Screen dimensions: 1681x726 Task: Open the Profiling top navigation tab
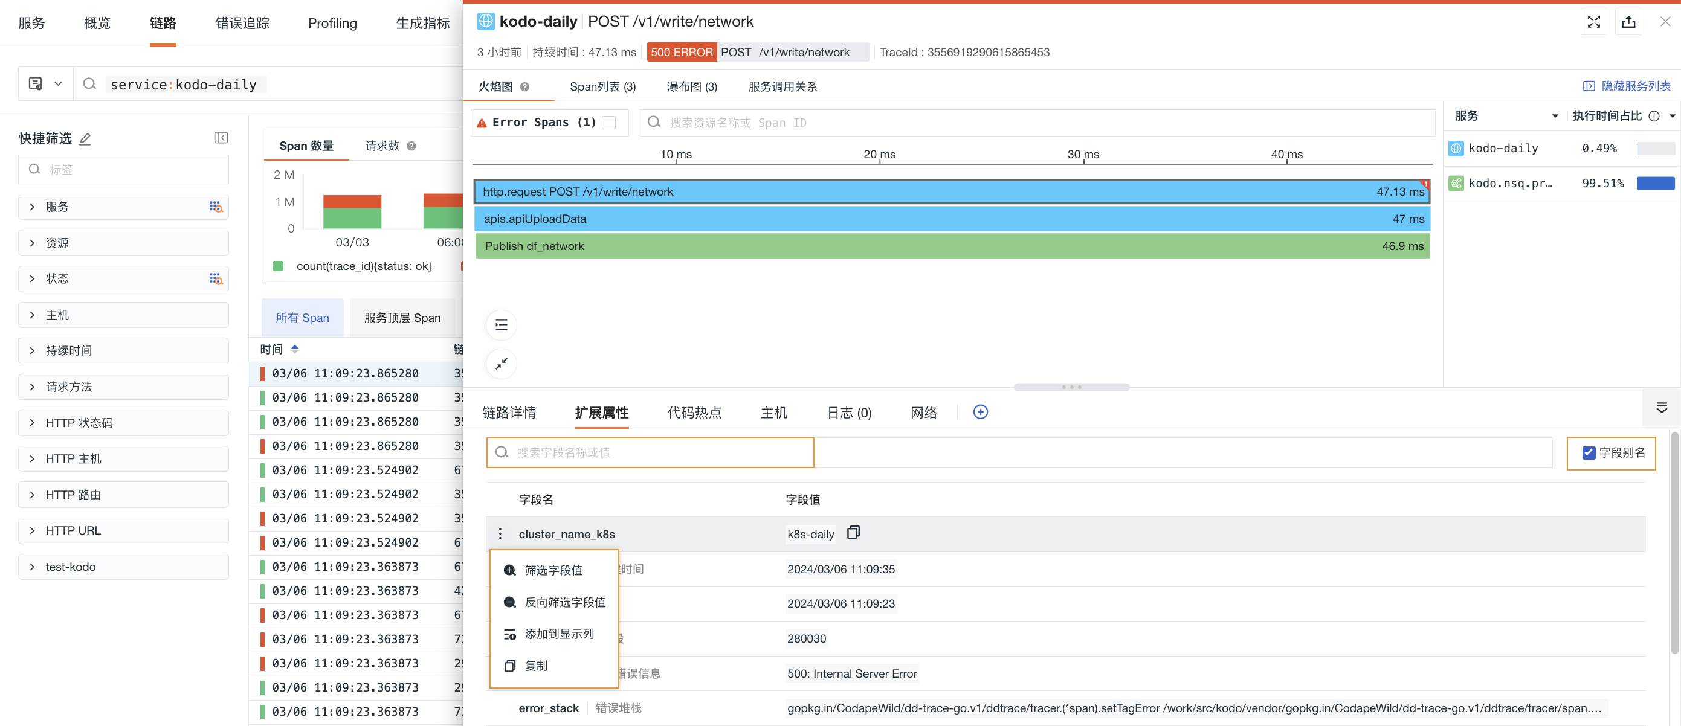332,24
